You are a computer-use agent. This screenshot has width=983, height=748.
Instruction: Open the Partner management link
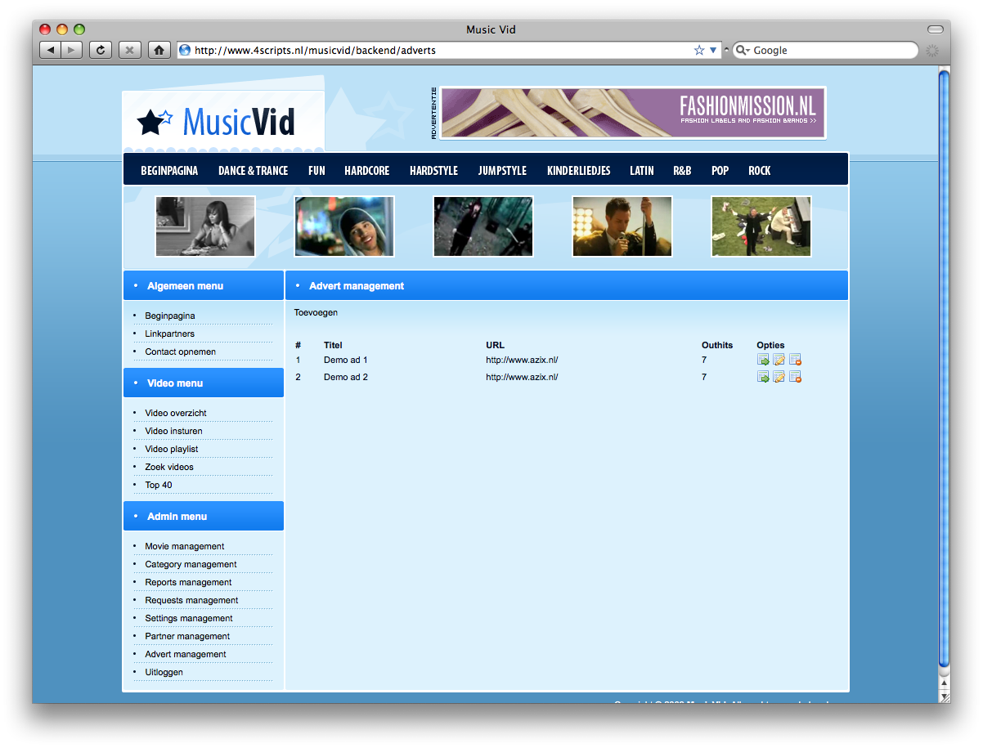click(x=187, y=636)
